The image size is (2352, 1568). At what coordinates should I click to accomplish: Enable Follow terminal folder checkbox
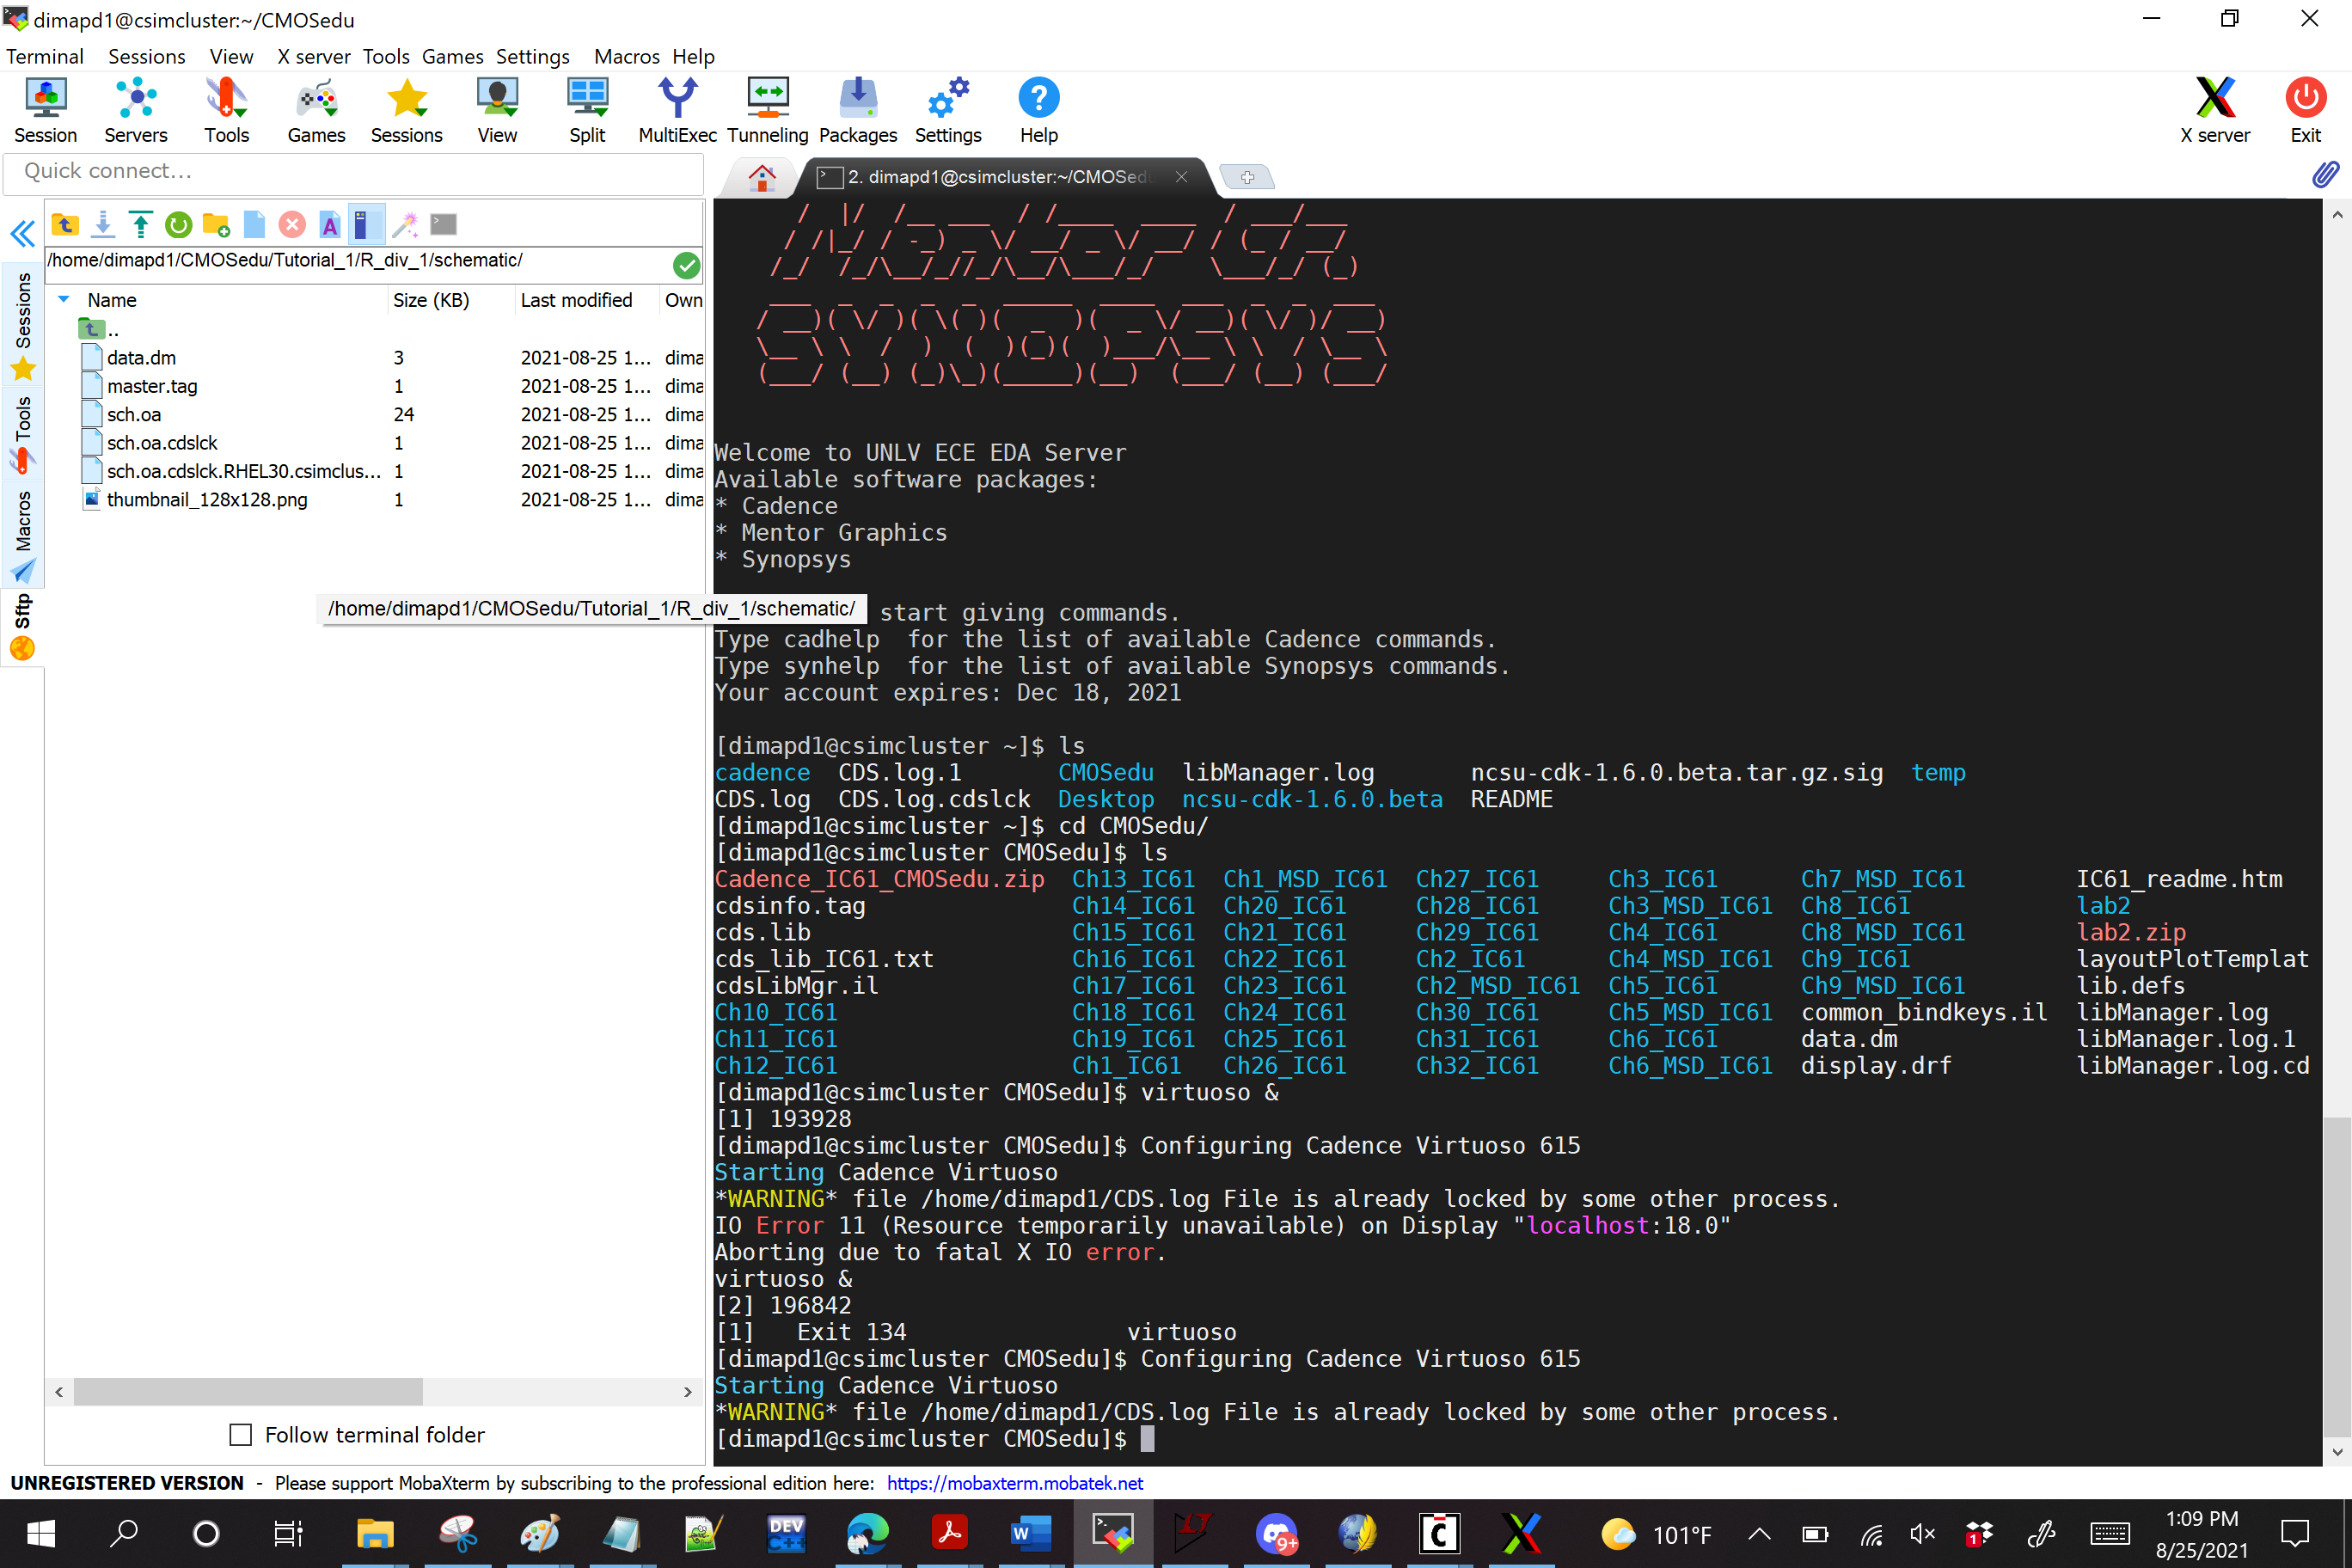241,1435
